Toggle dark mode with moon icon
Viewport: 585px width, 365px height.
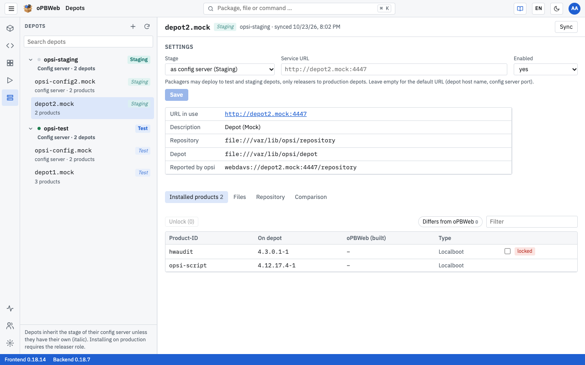tap(557, 8)
